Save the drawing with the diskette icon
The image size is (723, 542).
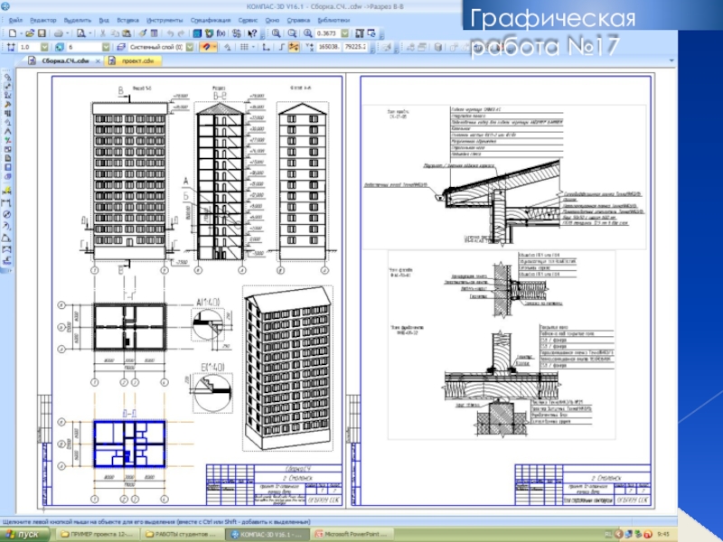(42, 32)
